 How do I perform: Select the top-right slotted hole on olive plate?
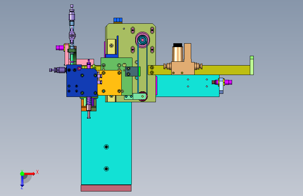coord(152,30)
